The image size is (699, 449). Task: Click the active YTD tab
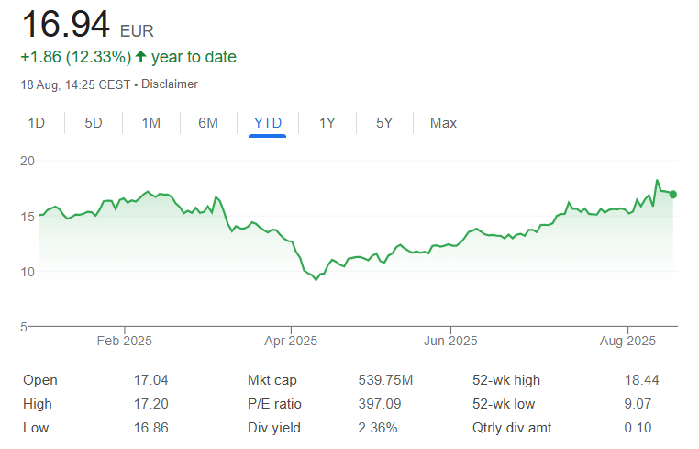click(x=268, y=123)
